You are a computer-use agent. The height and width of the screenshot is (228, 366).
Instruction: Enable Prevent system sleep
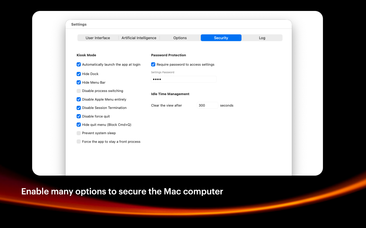click(x=79, y=133)
